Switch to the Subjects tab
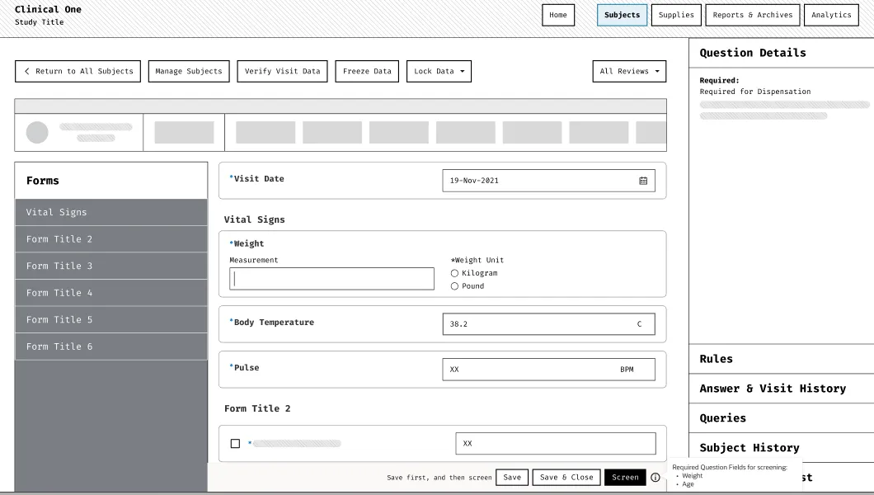Image resolution: width=874 pixels, height=495 pixels. (622, 15)
